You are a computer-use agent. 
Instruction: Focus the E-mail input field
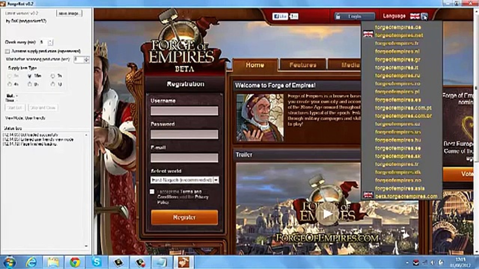pyautogui.click(x=184, y=158)
